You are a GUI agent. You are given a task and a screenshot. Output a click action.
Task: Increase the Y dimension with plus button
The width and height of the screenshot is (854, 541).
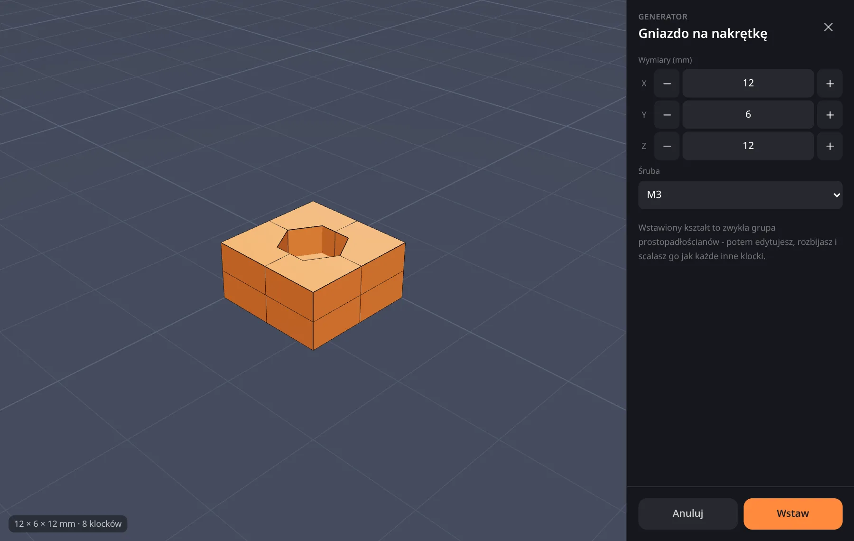[x=830, y=115]
